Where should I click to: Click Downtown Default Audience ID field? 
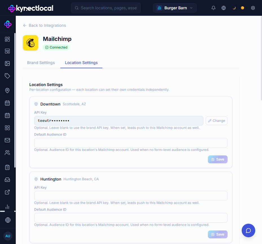pyautogui.click(x=131, y=143)
